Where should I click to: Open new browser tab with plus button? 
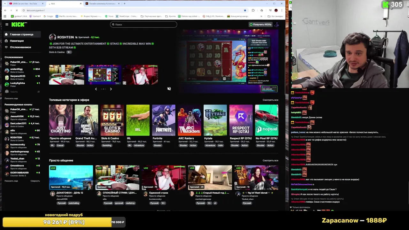click(x=125, y=4)
